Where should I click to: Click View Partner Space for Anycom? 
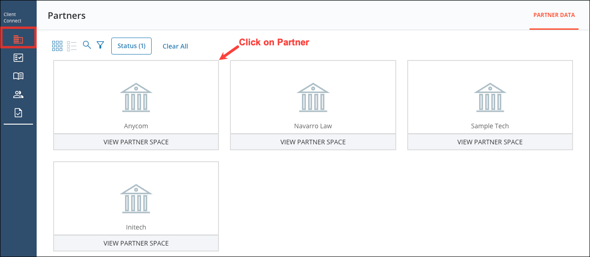[136, 142]
